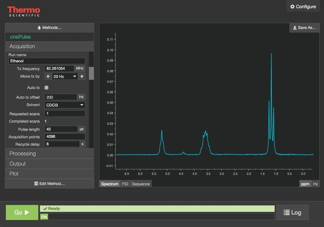Move tx frequency right with arrow
324x227 pixels.
[82, 76]
